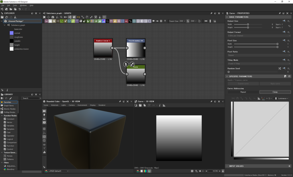Open the sRGB (default) color space dropdown
293x177 pixels.
click(59, 171)
